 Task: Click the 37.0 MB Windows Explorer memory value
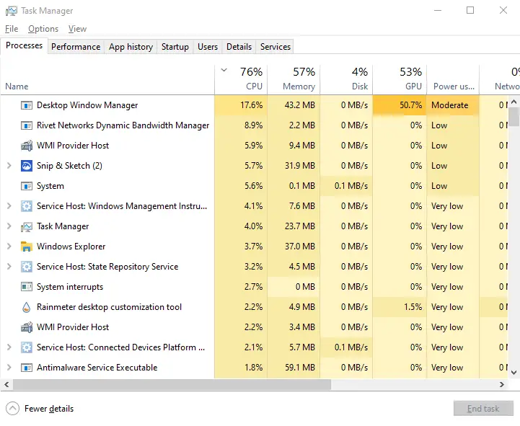tap(300, 247)
